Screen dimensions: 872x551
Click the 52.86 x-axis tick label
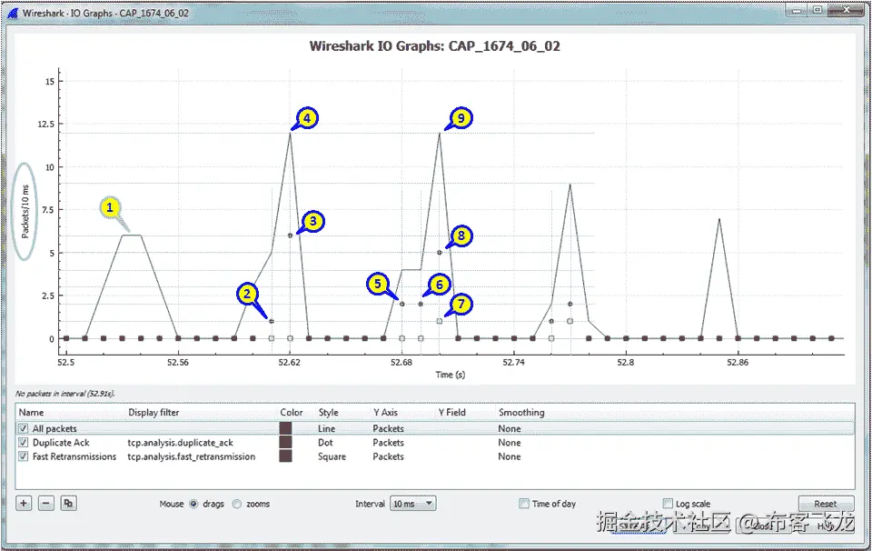pyautogui.click(x=738, y=362)
